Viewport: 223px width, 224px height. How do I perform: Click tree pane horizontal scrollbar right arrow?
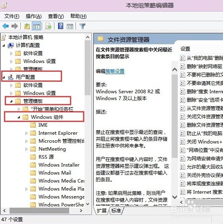pyautogui.click(x=81, y=210)
